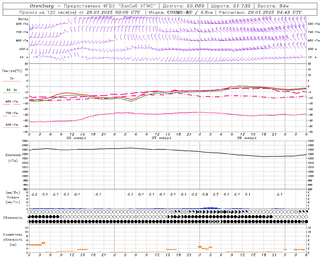Select the Давление pressure panel label
Image resolution: width=321 pixels, height=257 pixels.
point(13,155)
